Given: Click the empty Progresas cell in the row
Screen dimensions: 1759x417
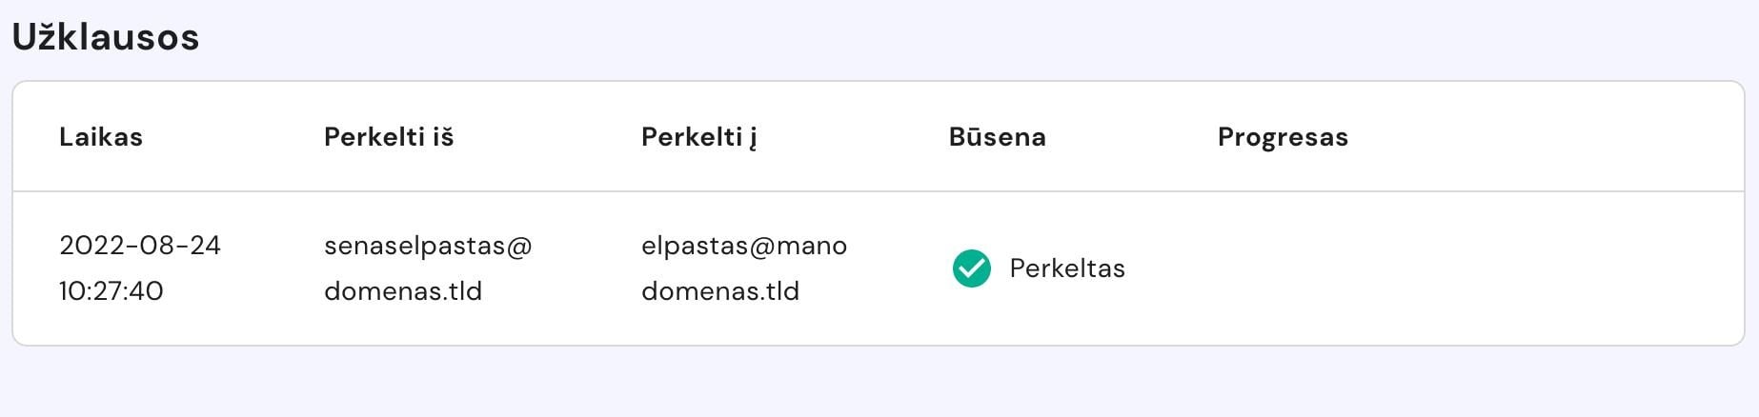Looking at the screenshot, I should [1283, 268].
